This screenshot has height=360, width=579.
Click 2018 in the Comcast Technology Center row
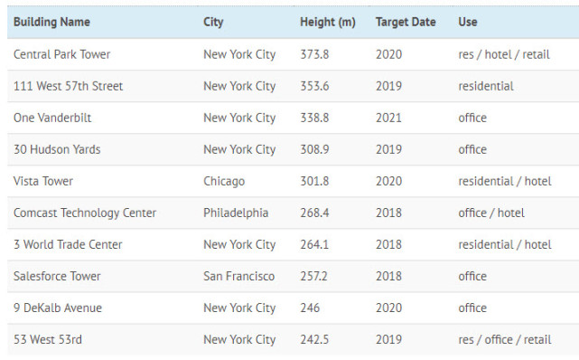[x=388, y=213]
